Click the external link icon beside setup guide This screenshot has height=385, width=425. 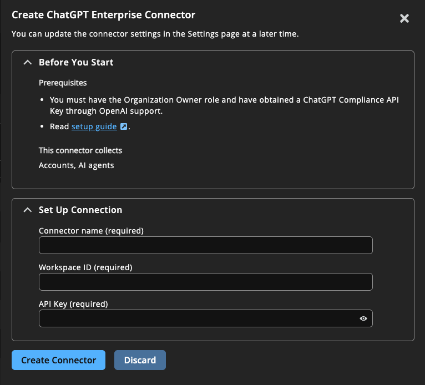pos(124,126)
